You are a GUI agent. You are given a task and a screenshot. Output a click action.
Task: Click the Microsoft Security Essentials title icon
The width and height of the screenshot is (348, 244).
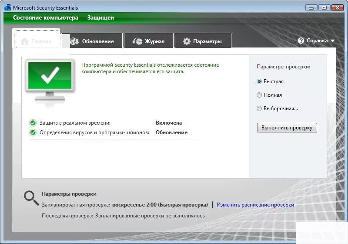pos(7,7)
